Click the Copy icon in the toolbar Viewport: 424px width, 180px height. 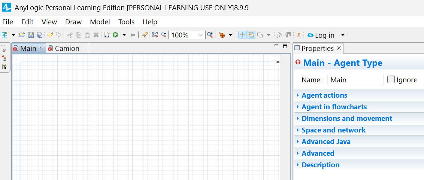79,35
